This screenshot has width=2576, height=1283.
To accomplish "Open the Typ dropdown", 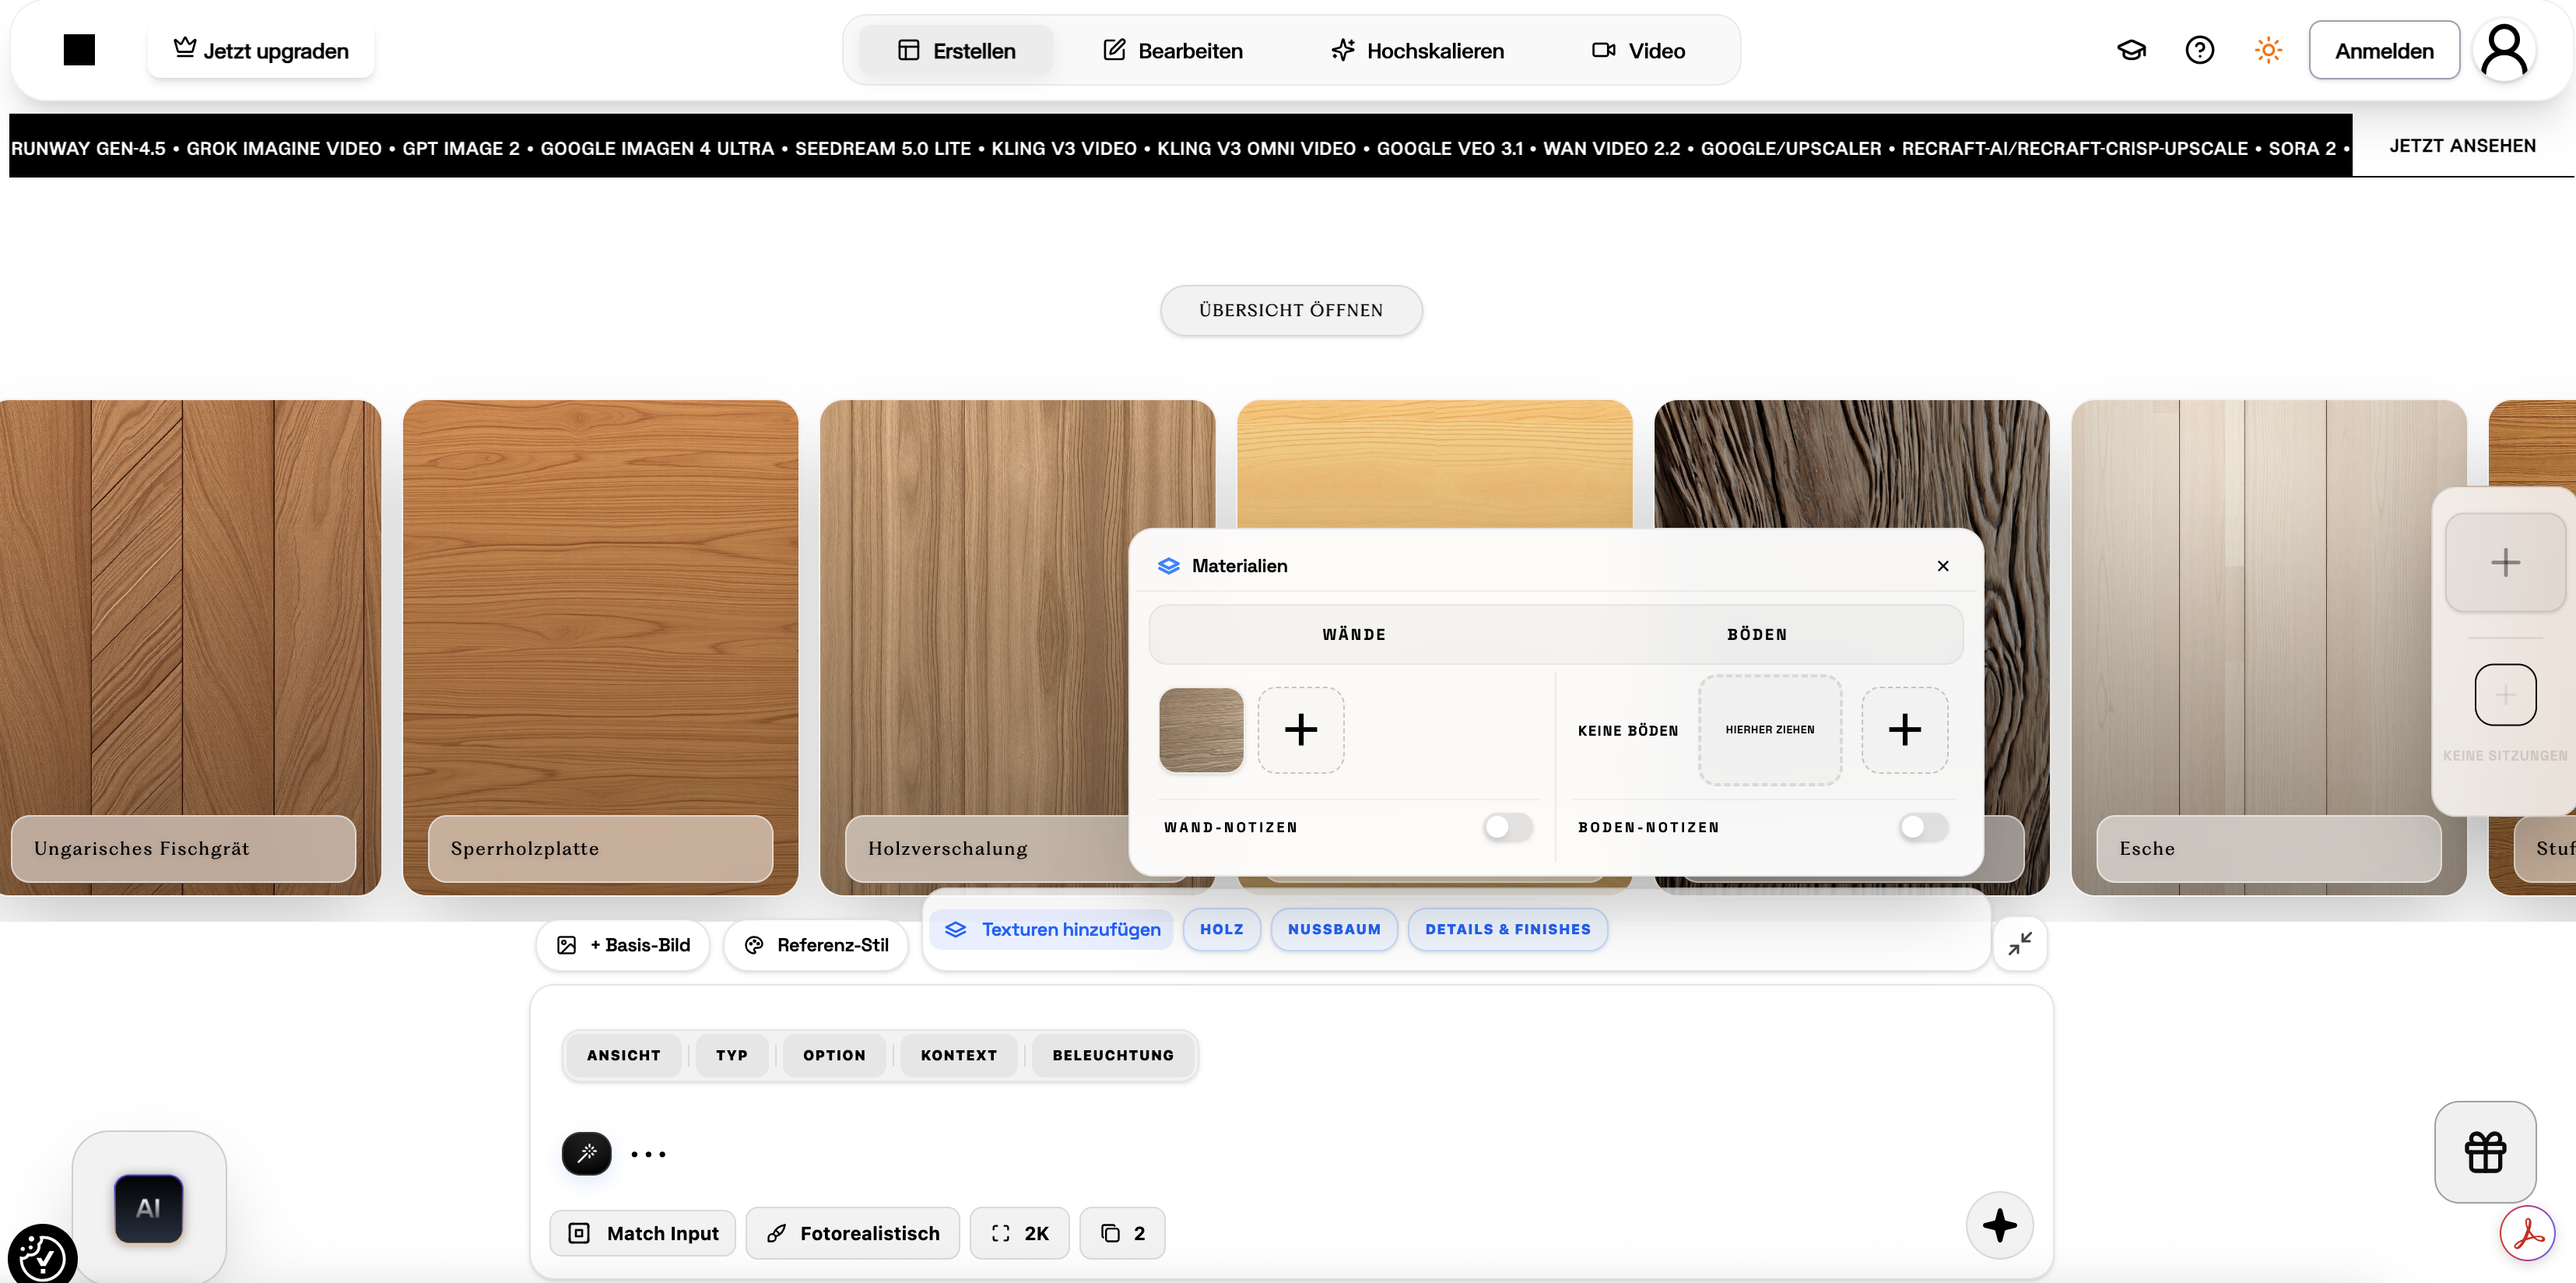I will (731, 1055).
